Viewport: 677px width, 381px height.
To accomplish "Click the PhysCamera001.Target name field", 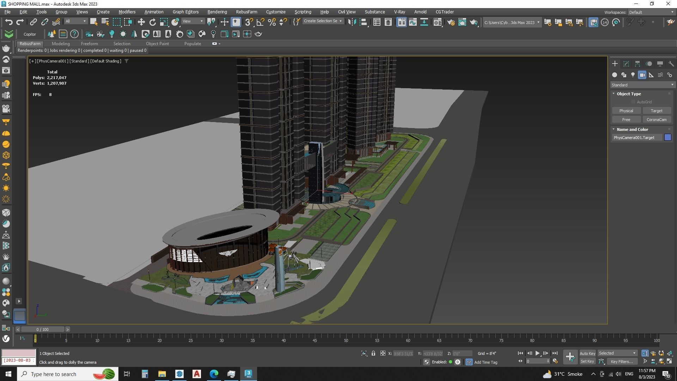I will tap(637, 138).
